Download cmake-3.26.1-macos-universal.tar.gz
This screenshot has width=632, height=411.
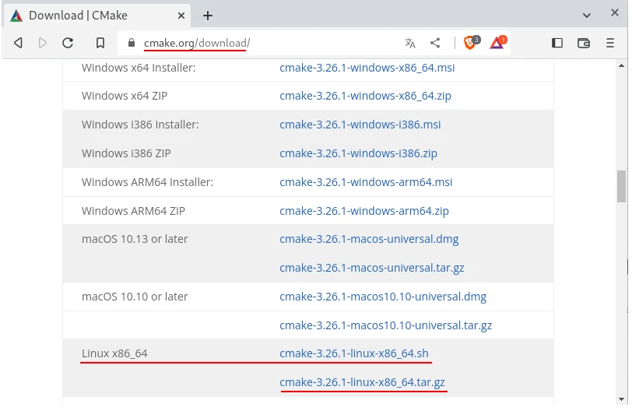click(x=371, y=268)
